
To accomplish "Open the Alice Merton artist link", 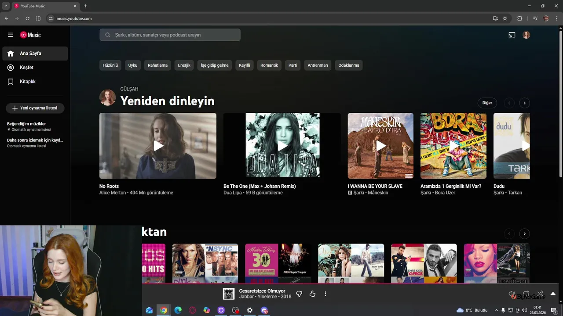I will pyautogui.click(x=113, y=193).
